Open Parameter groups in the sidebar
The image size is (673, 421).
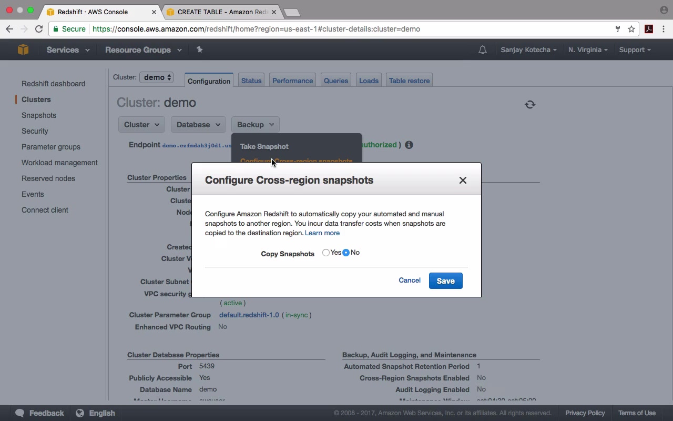coord(51,147)
